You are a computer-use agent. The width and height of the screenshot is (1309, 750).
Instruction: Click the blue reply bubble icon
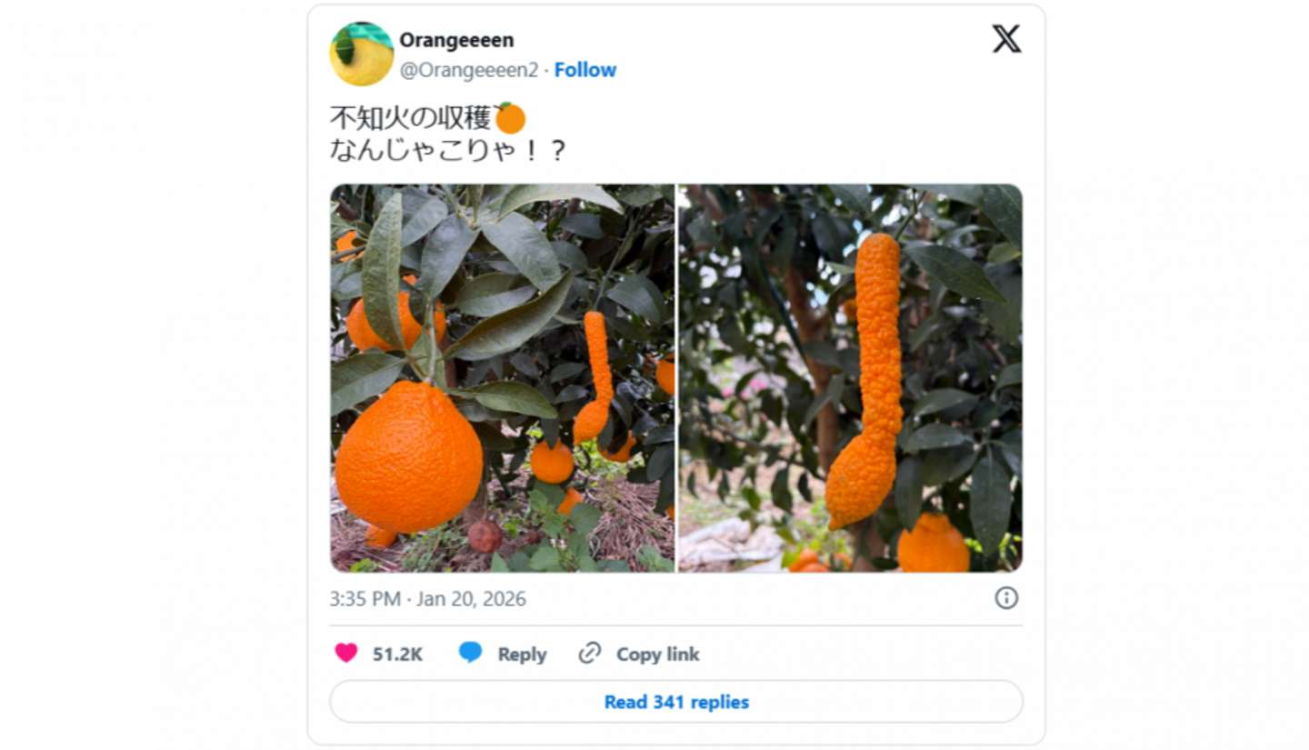pyautogui.click(x=470, y=653)
